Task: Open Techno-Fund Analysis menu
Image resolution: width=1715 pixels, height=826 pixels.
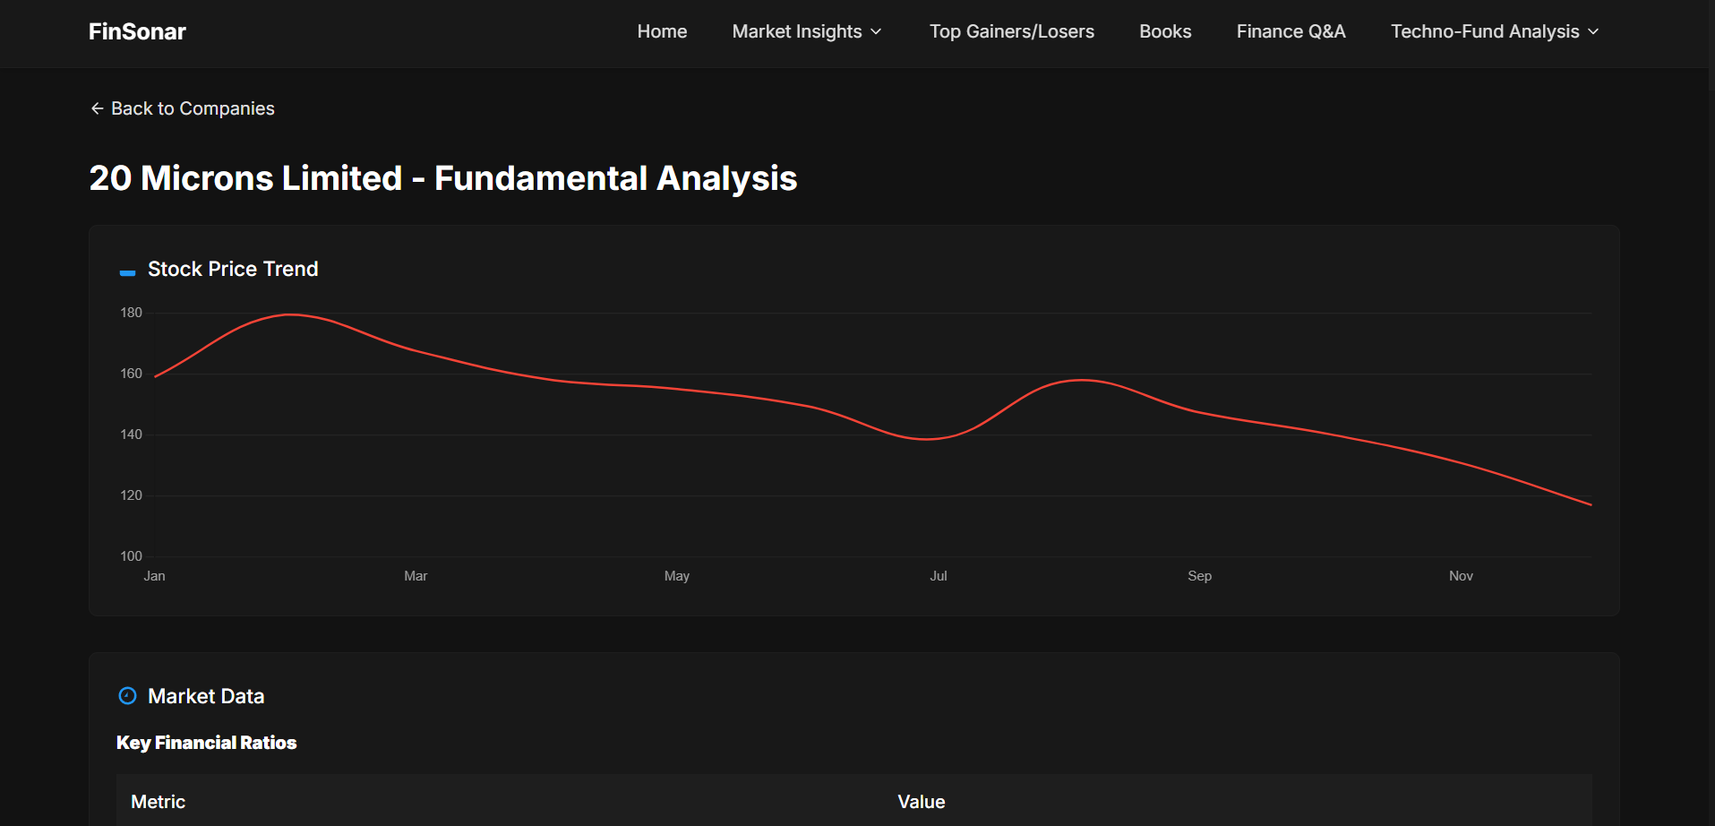Action: pyautogui.click(x=1494, y=31)
